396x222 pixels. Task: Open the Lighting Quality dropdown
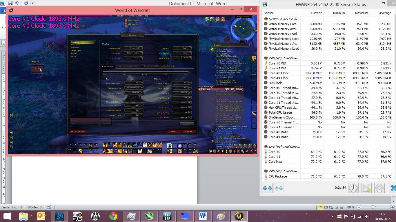[182, 112]
